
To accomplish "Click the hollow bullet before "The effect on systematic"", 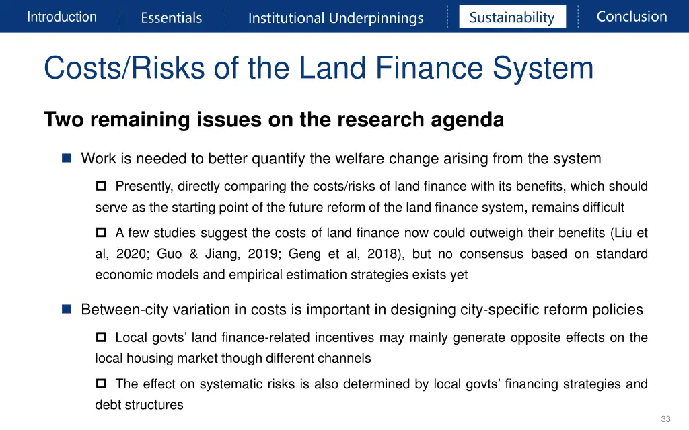I will coord(102,384).
